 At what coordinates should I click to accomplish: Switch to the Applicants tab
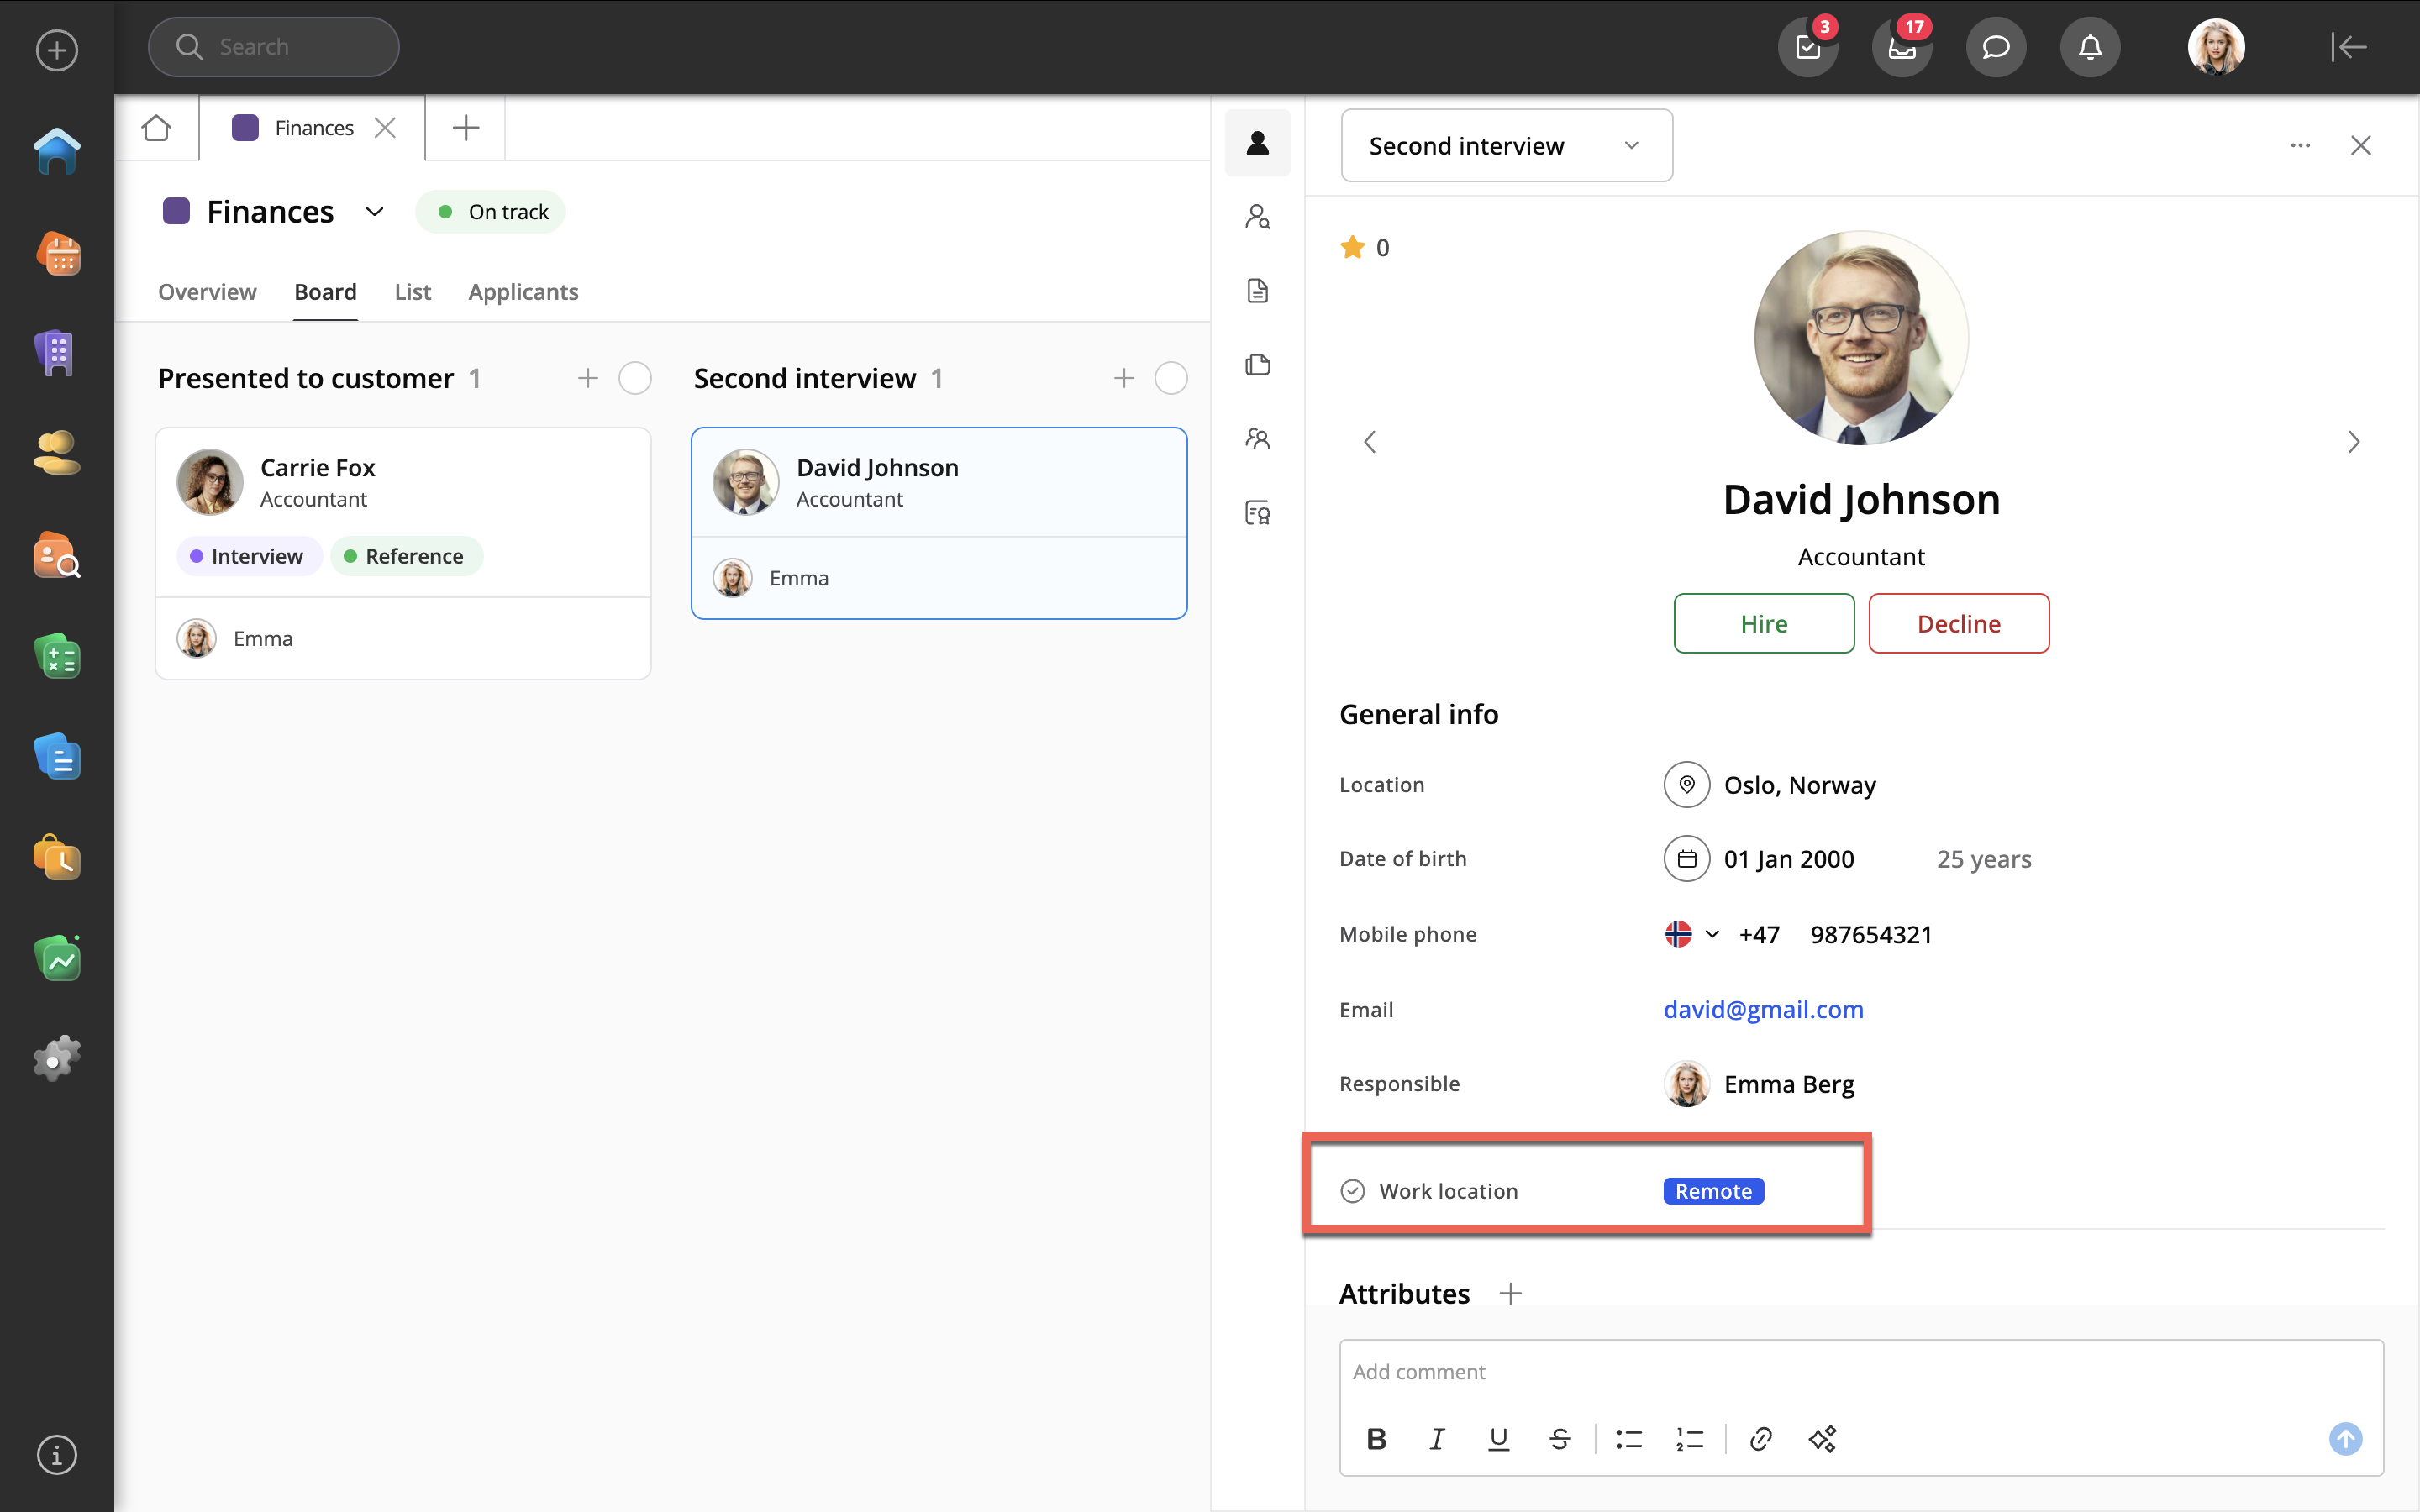point(523,292)
